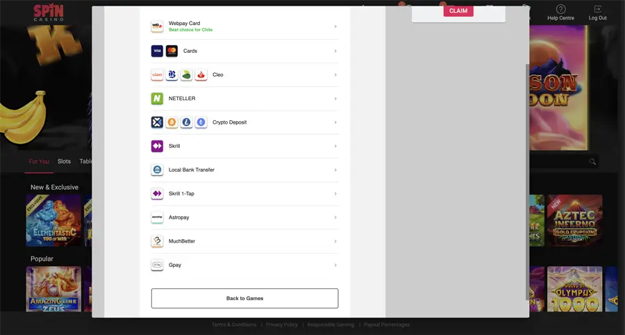Switch to the Slots tab
The height and width of the screenshot is (335, 625).
(x=64, y=161)
